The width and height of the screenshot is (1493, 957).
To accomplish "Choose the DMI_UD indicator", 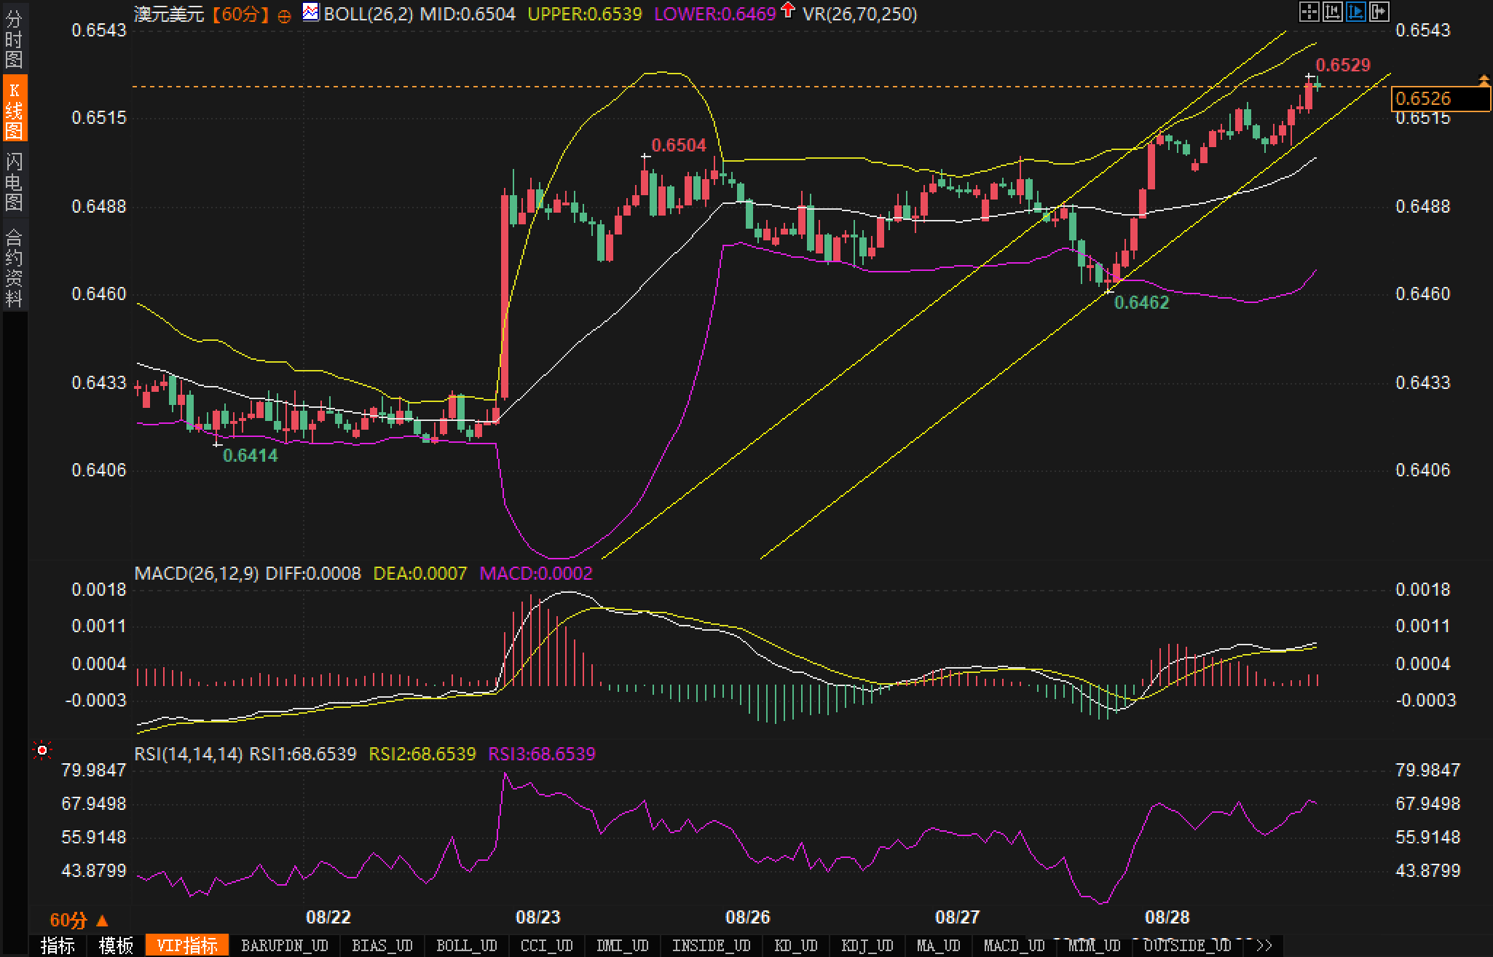I will tap(623, 945).
